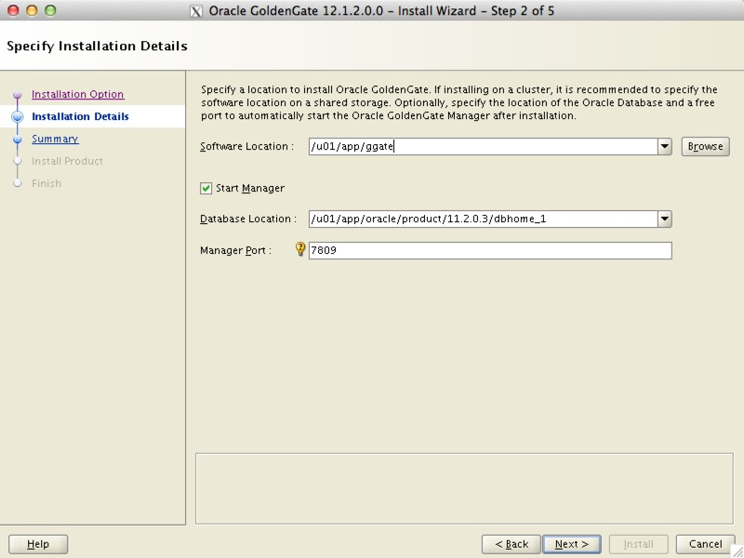744x558 pixels.
Task: Click the Browse button
Action: point(706,147)
